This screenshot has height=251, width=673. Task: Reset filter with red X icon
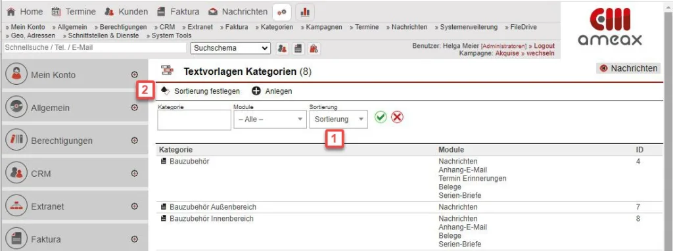[398, 117]
